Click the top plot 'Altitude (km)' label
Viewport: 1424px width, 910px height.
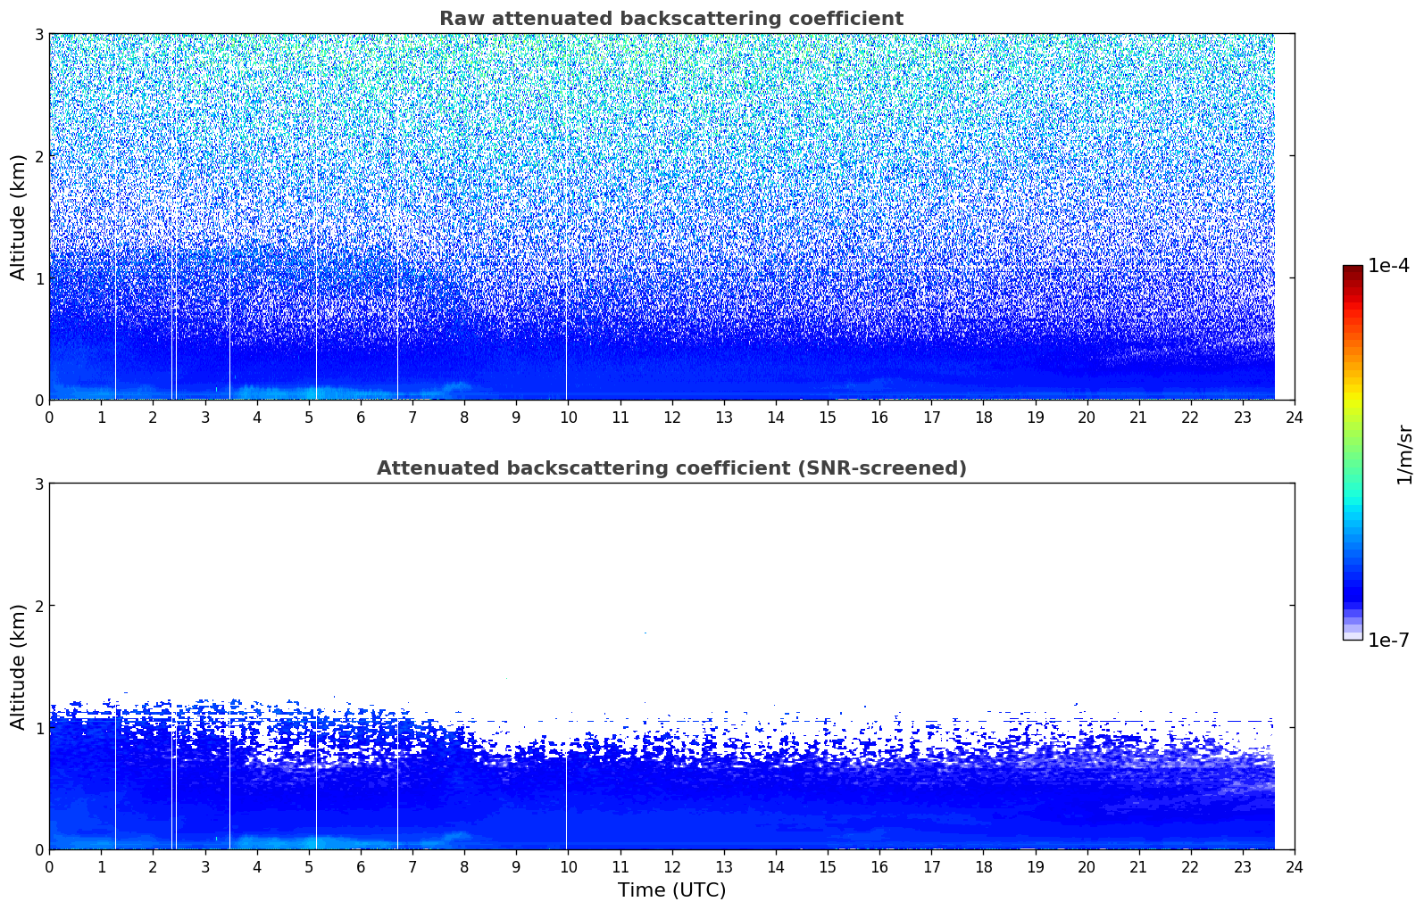(x=18, y=217)
